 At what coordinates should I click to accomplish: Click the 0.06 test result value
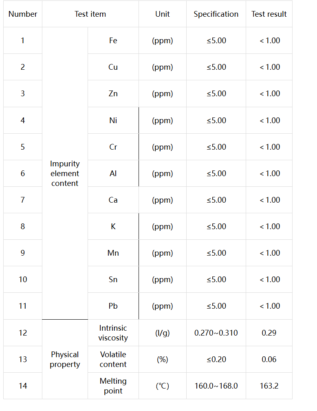click(269, 360)
